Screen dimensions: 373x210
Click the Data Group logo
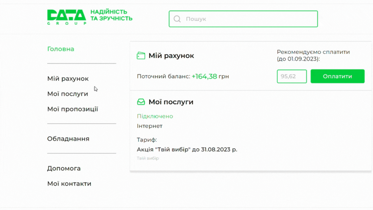pos(66,17)
